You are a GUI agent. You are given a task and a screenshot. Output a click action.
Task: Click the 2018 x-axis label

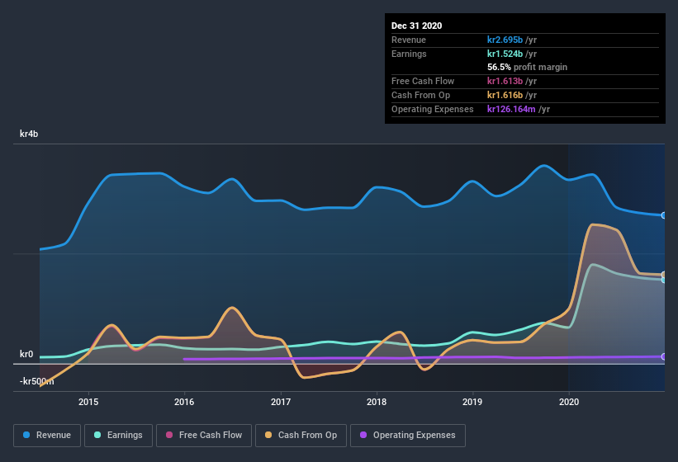coord(377,402)
